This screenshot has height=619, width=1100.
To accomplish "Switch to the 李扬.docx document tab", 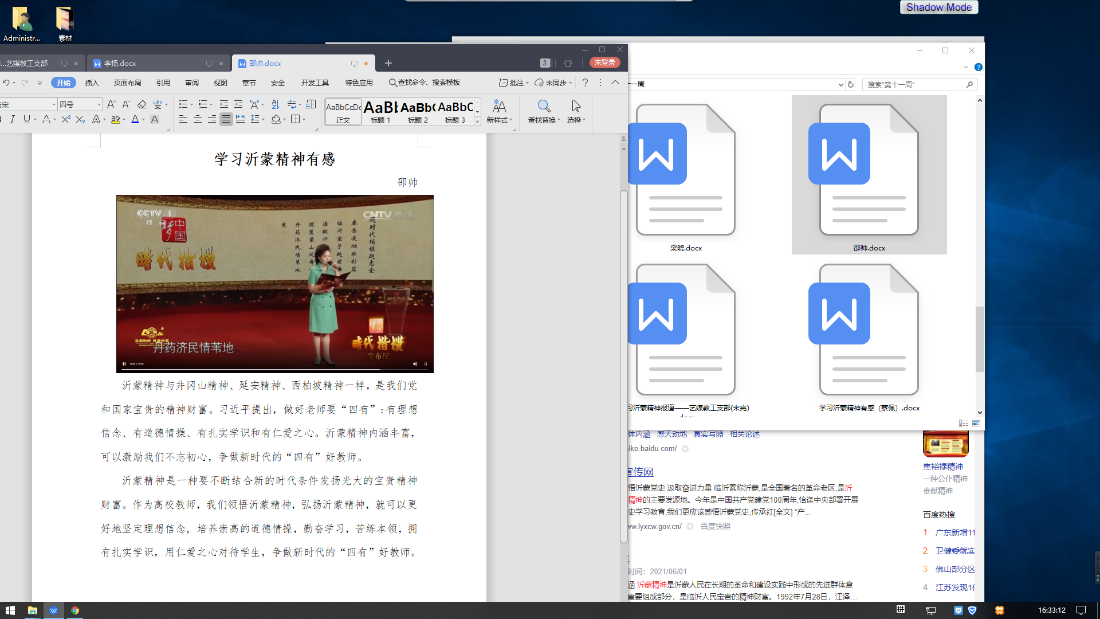I will click(120, 63).
